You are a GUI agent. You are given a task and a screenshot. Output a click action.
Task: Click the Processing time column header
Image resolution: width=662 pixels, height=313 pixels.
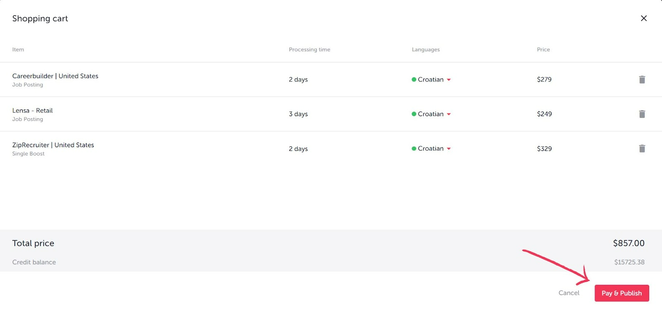pyautogui.click(x=309, y=50)
